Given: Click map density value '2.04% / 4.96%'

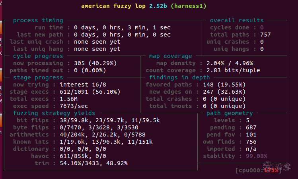Looking at the screenshot, I should pyautogui.click(x=230, y=63).
